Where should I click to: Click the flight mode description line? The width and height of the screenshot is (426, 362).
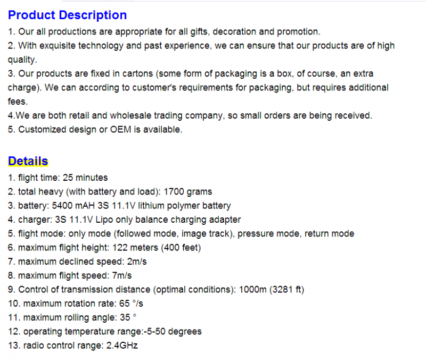(181, 234)
